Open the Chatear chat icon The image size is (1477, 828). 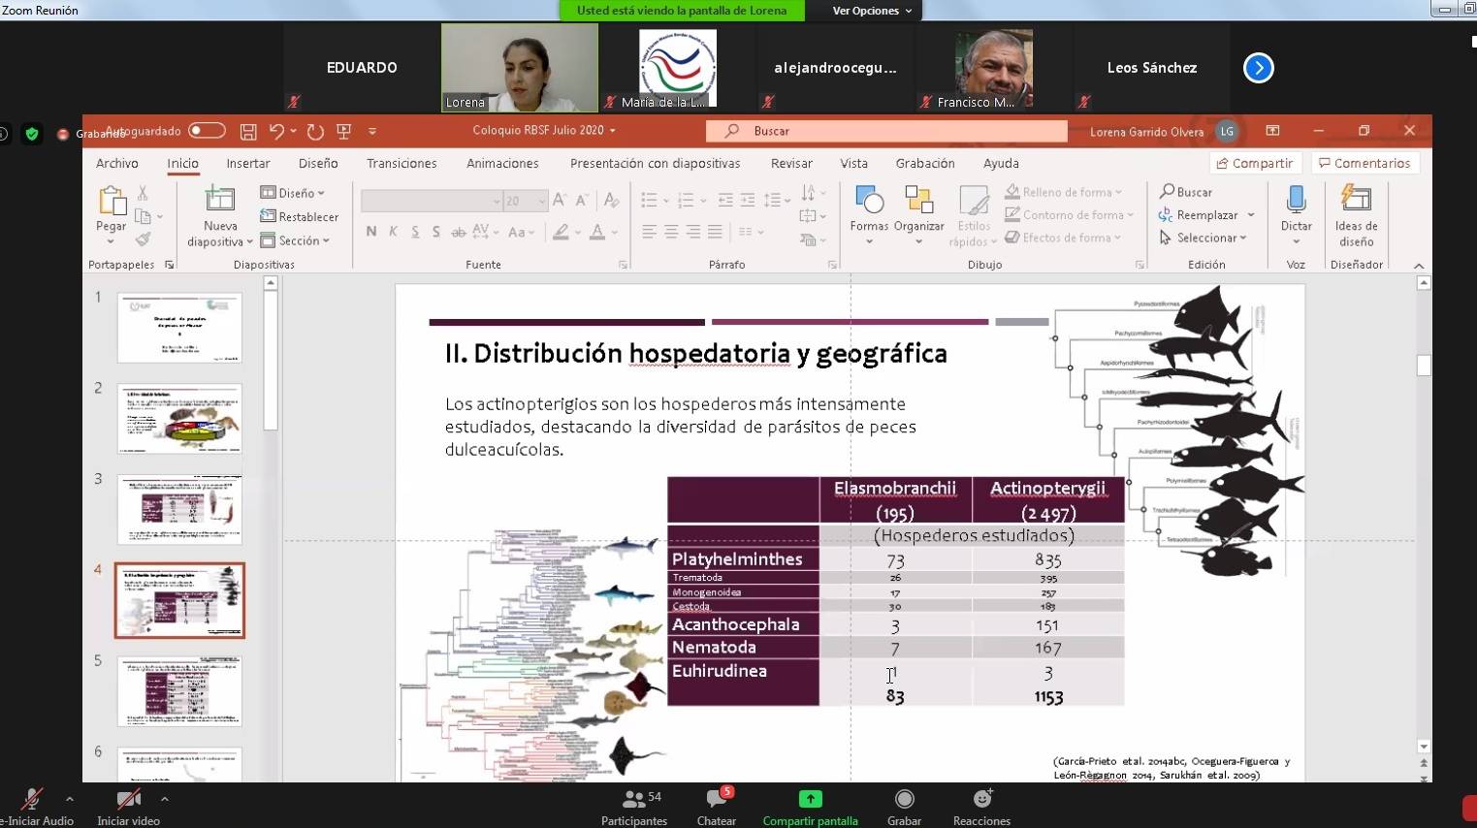[717, 799]
